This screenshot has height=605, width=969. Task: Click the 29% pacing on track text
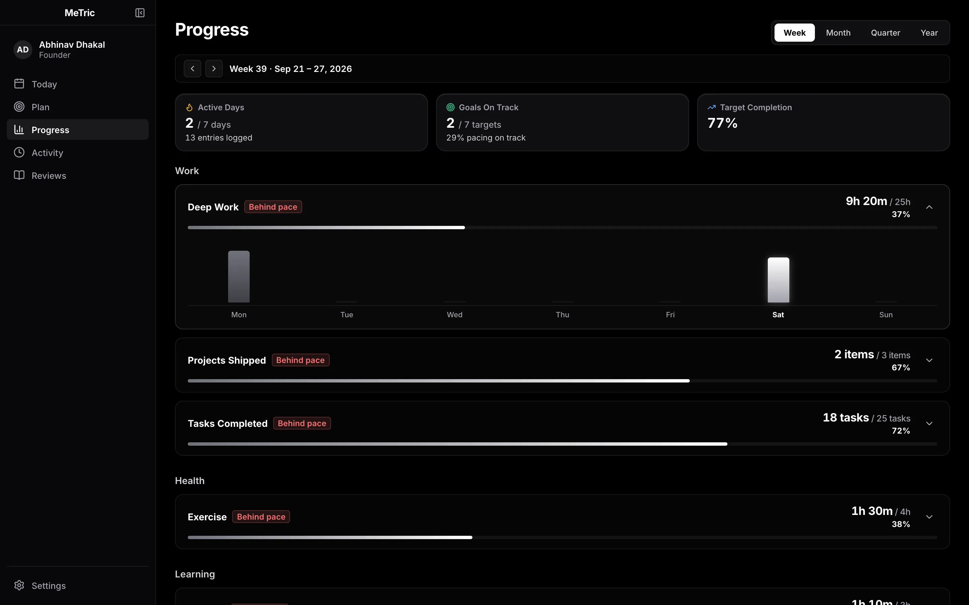pos(486,138)
